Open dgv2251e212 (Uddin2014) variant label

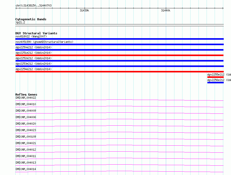[x=33, y=53]
